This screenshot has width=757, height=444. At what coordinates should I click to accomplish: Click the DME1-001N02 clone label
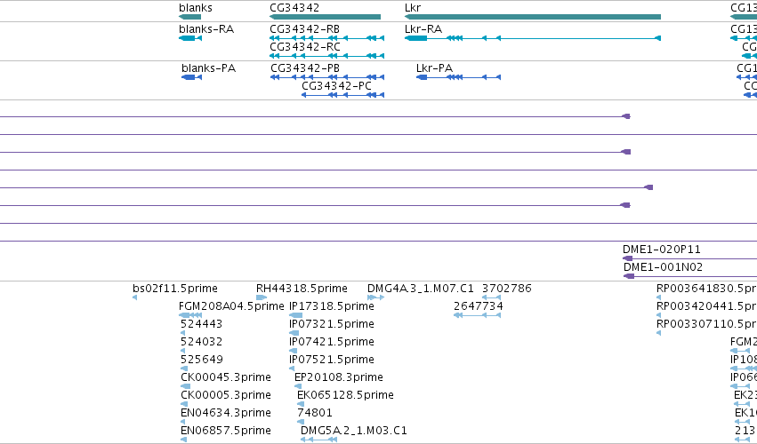663,267
